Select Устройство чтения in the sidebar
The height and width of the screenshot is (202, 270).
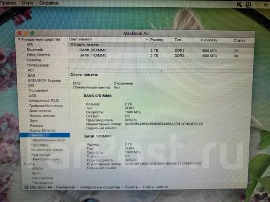pyautogui.click(x=49, y=150)
